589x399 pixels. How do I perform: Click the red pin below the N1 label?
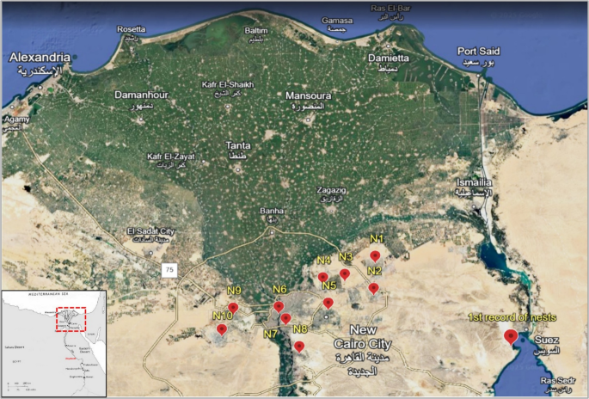[x=375, y=256]
